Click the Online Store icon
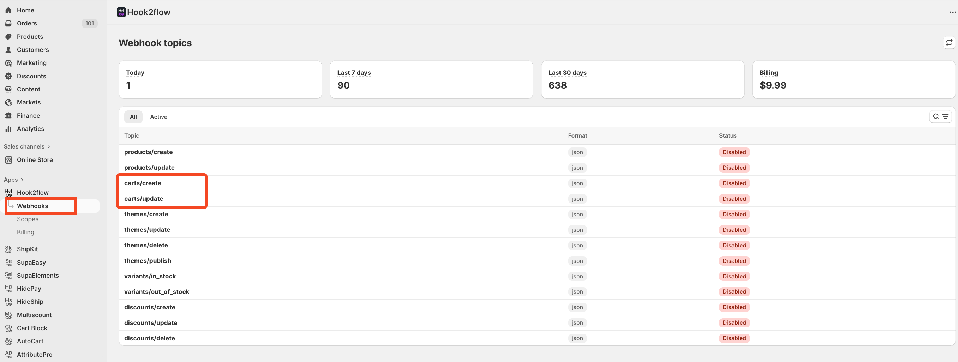Image resolution: width=958 pixels, height=362 pixels. click(x=8, y=160)
